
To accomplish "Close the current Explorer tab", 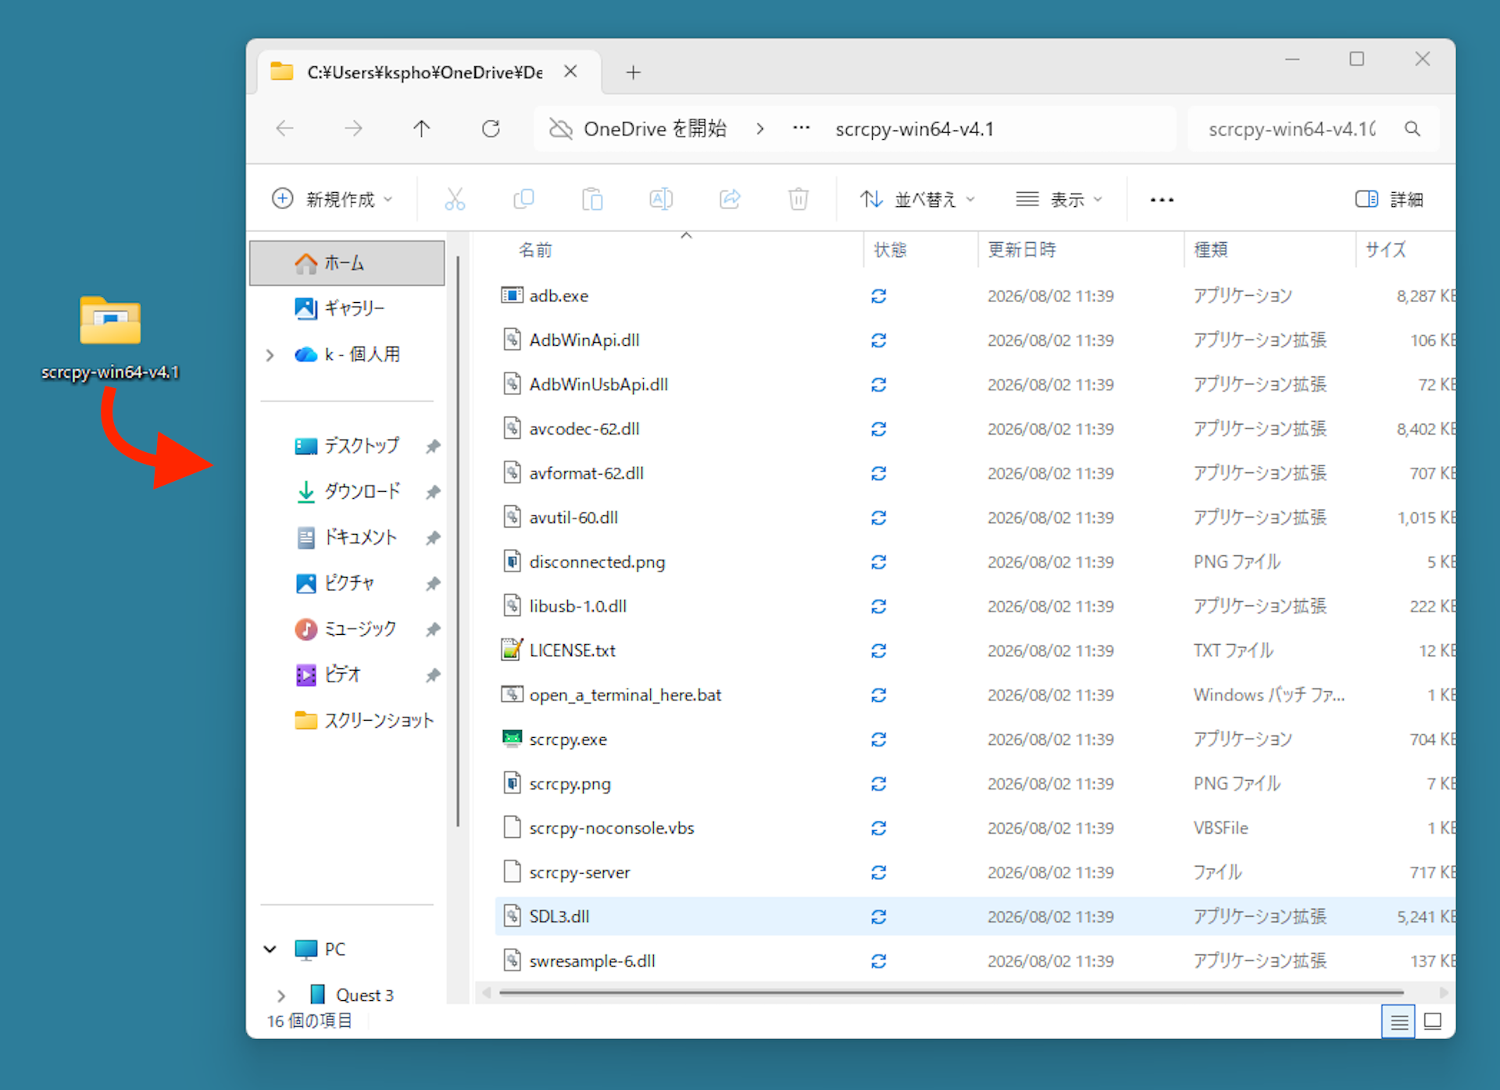I will 571,72.
